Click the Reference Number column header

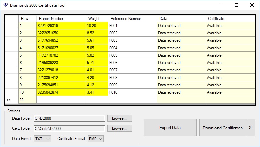coord(132,19)
